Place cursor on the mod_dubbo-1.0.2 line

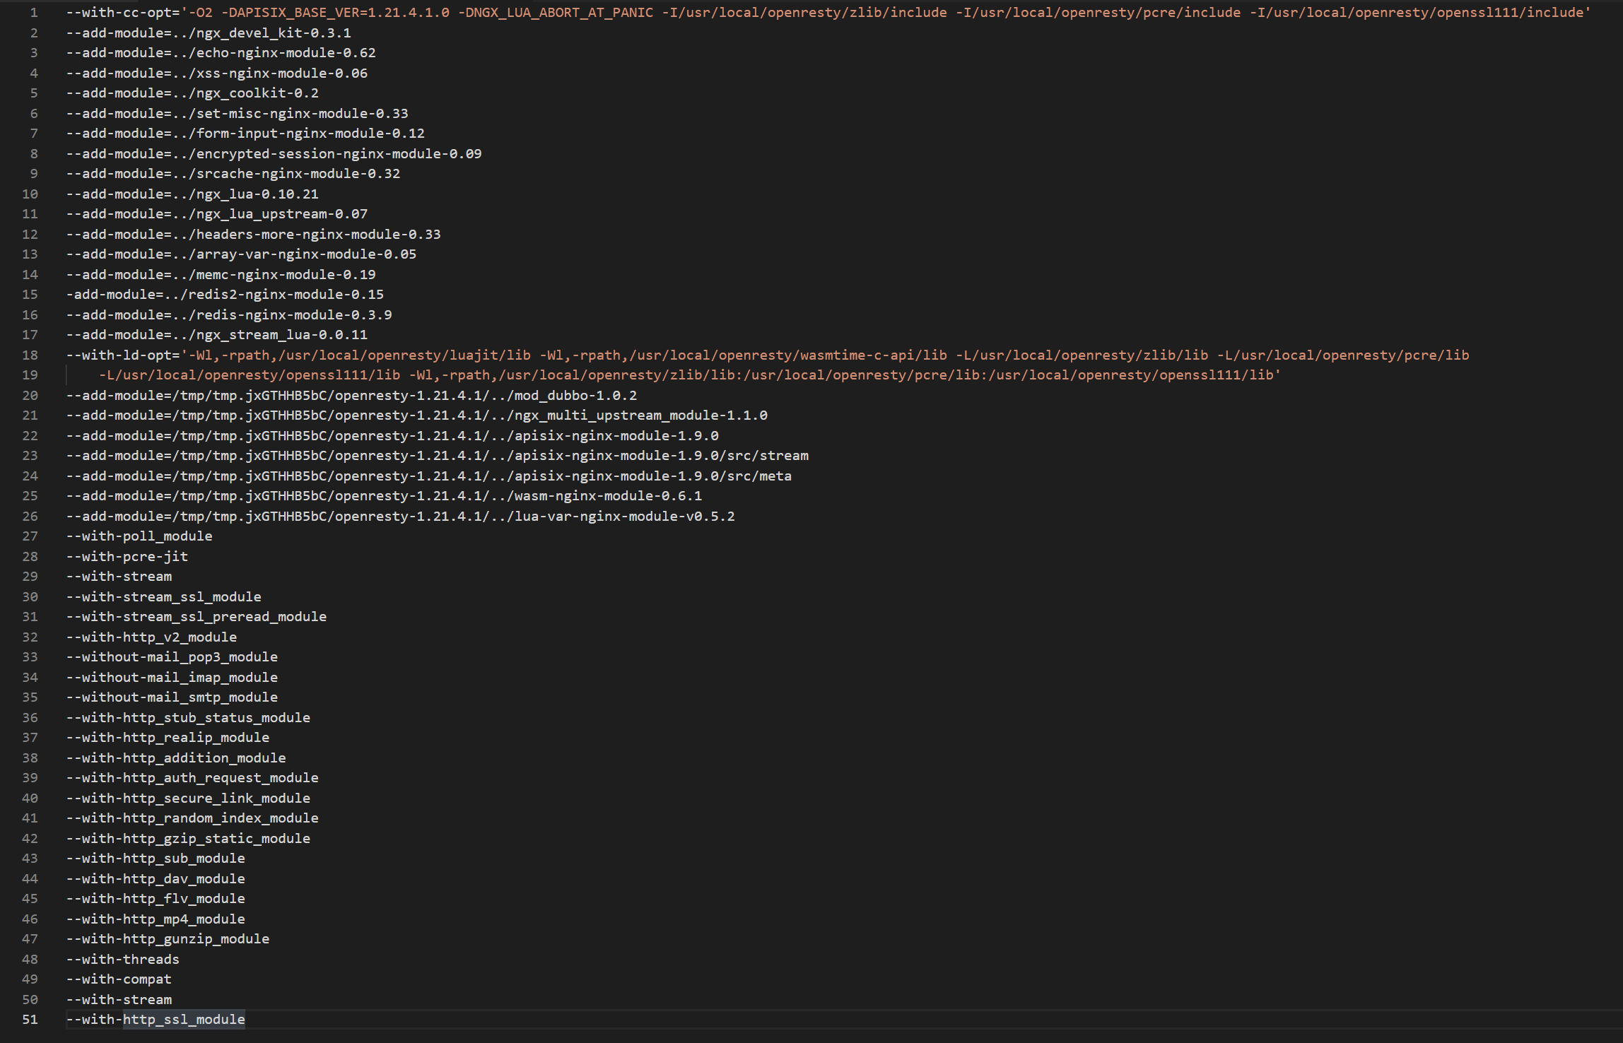[x=351, y=396]
